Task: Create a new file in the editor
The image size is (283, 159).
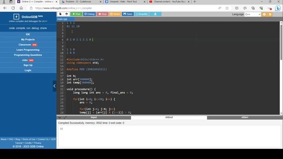Action: tap(60, 14)
